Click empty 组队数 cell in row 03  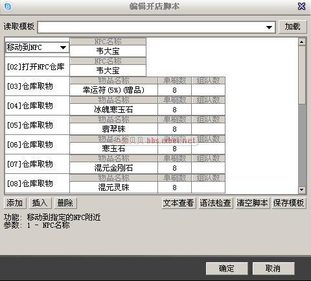point(208,90)
